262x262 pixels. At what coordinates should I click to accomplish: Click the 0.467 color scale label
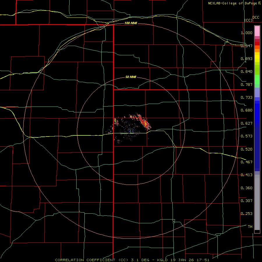pyautogui.click(x=247, y=162)
